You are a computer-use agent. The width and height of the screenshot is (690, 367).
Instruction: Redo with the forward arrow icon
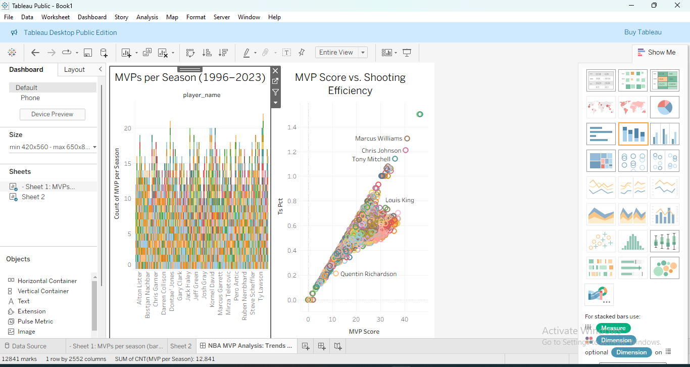tap(51, 53)
